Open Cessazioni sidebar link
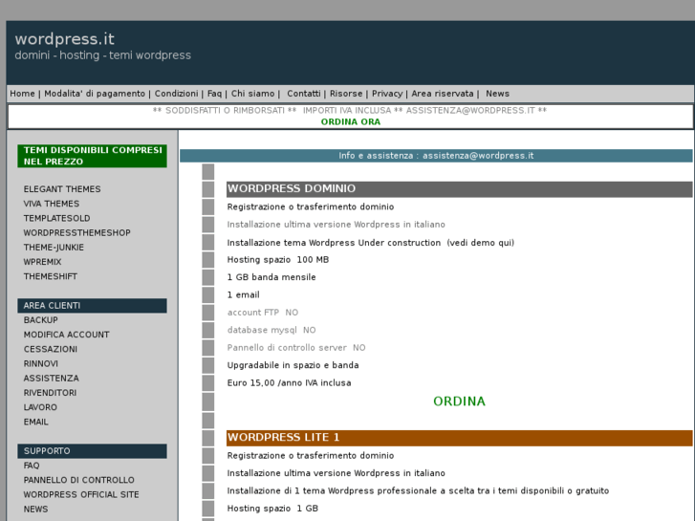The image size is (695, 521). (x=51, y=349)
